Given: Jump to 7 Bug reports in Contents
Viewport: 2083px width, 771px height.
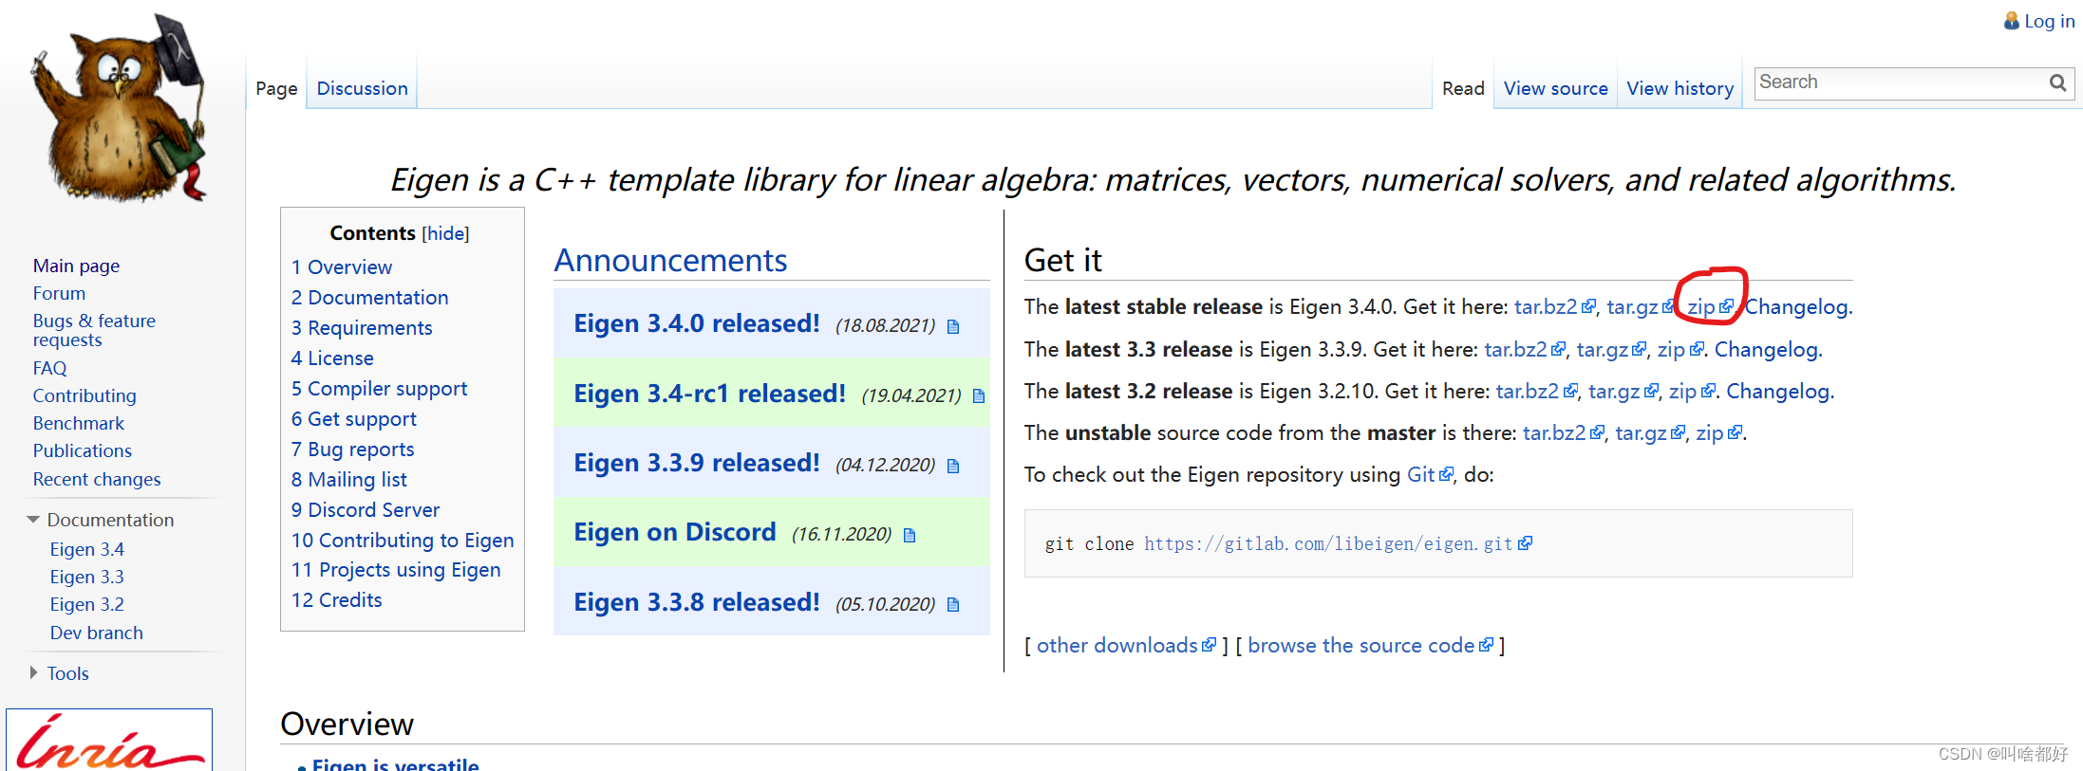Looking at the screenshot, I should (x=353, y=450).
